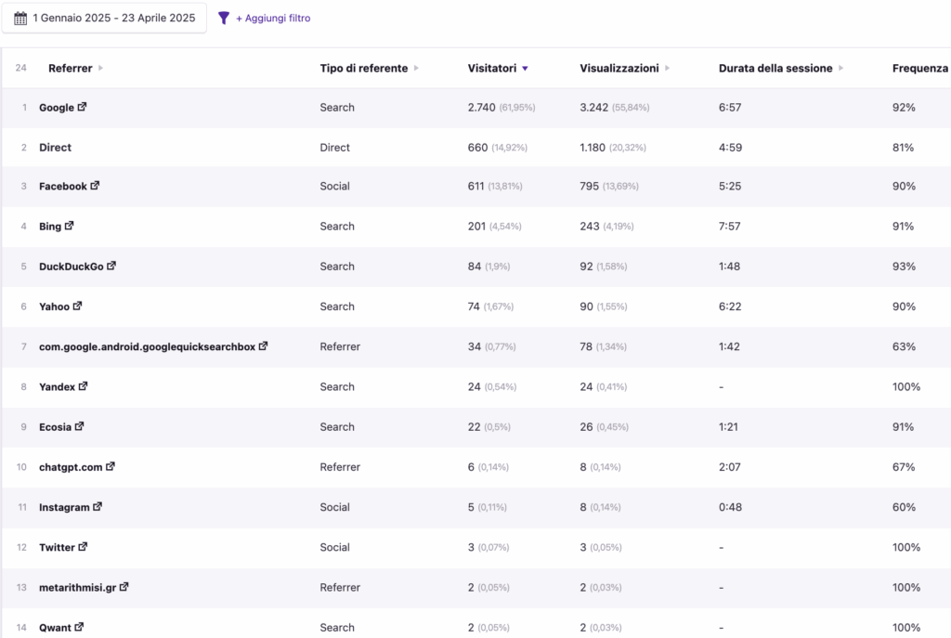Sort by Durata della sessione arrow
This screenshot has width=951, height=638.
coord(840,68)
